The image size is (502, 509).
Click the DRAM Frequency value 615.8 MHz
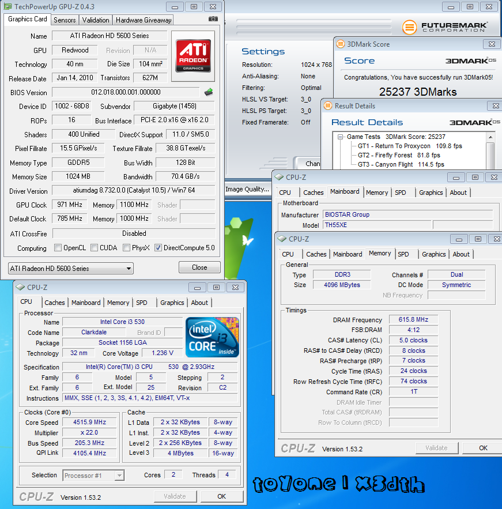pos(413,320)
